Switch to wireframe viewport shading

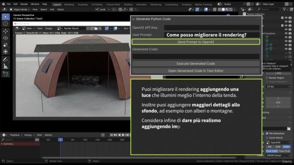tap(220, 9)
